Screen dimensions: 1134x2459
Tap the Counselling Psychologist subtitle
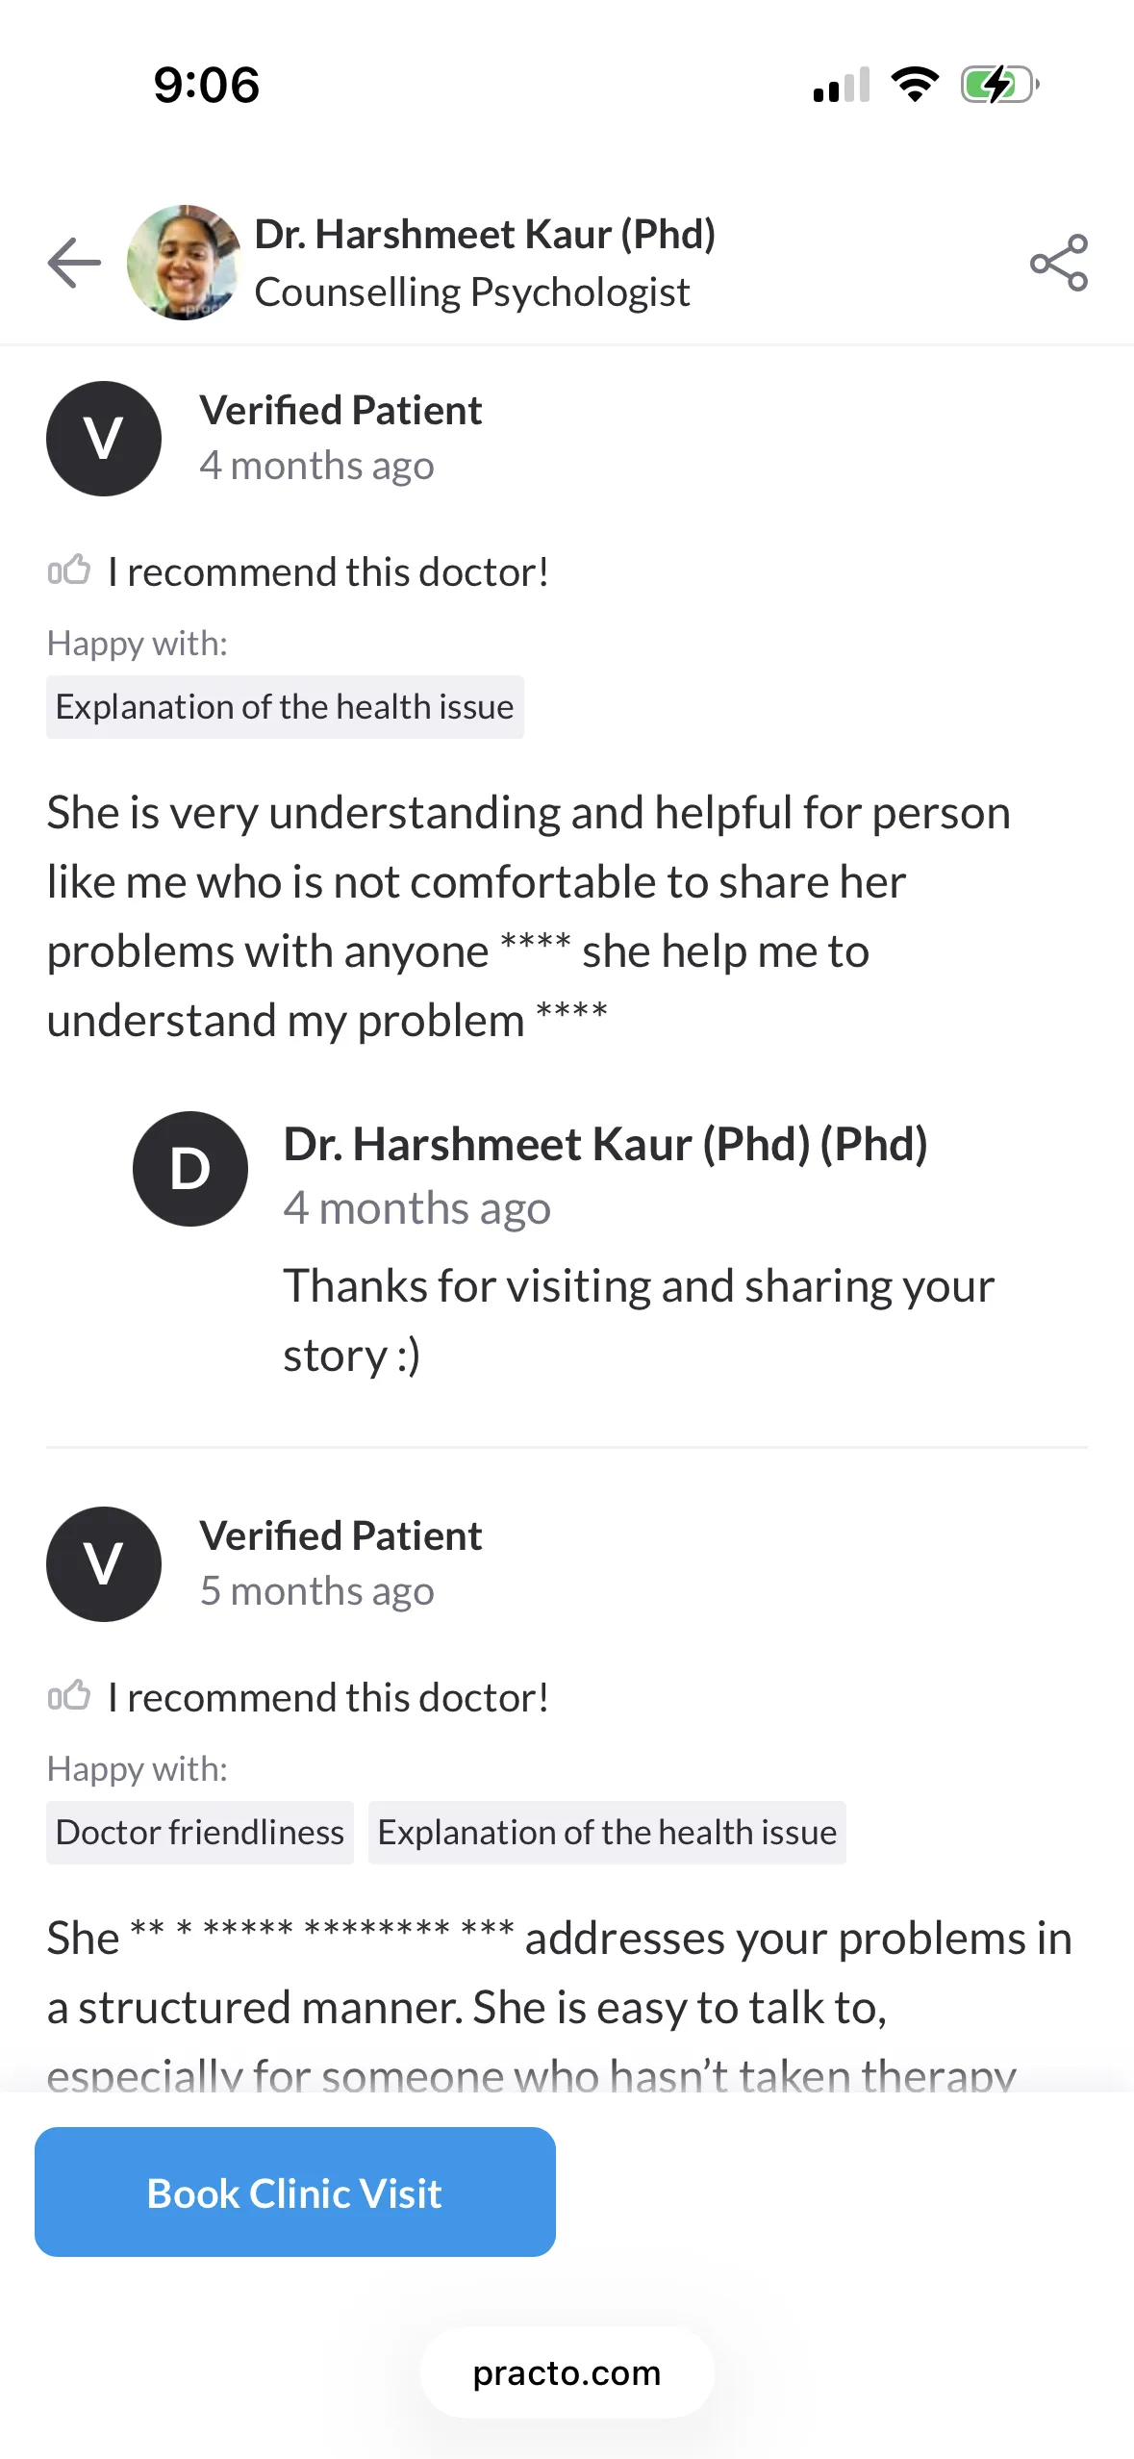(472, 292)
